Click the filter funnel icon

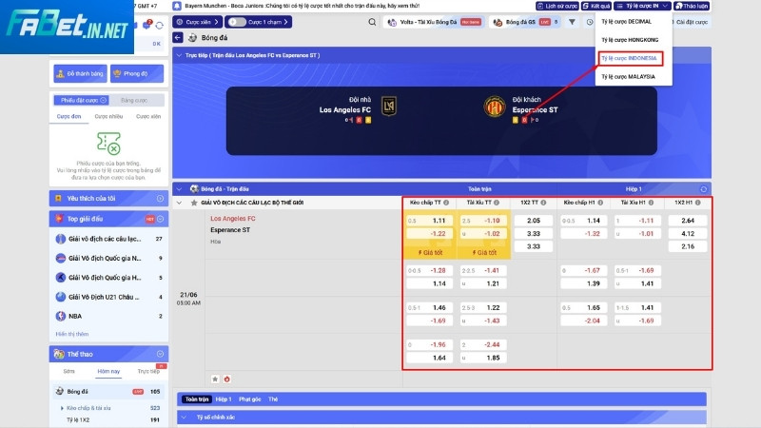[573, 22]
